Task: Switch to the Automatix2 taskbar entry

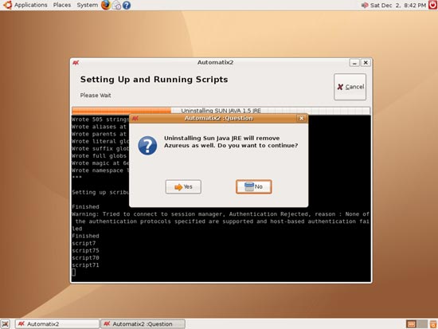Action: 57,324
